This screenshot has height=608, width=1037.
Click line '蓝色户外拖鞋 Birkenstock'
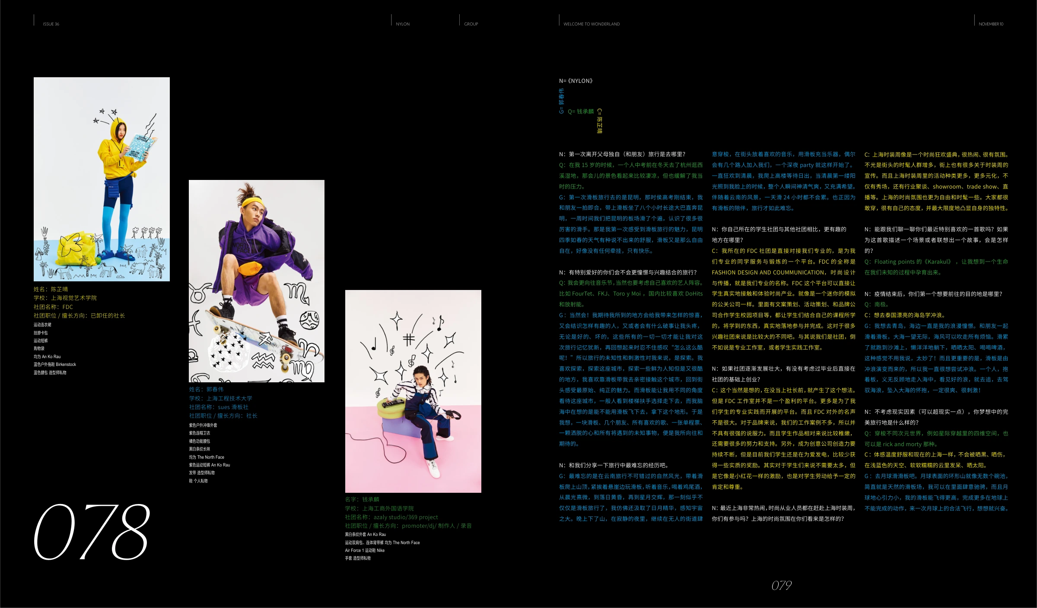pos(55,365)
